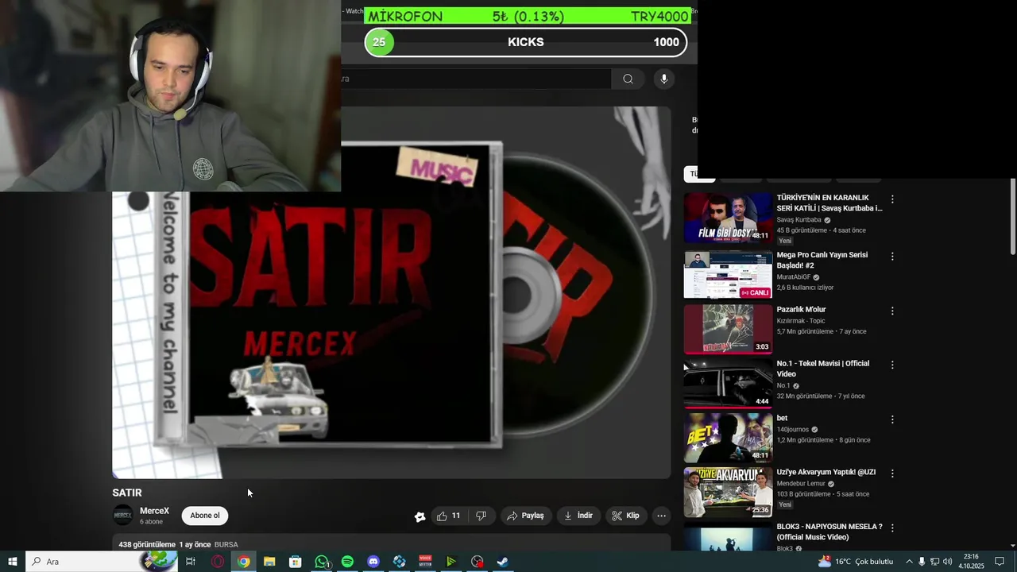Open Uzi'ye Akvaryum Yaptık thumbnail
This screenshot has width=1017, height=572.
[x=728, y=491]
